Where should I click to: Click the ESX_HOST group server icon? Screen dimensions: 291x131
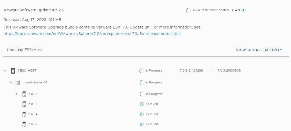[13, 71]
